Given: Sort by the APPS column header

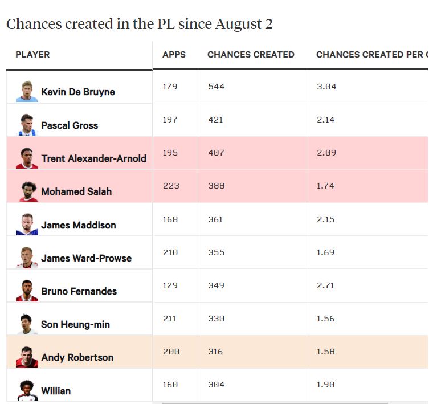Looking at the screenshot, I should [x=174, y=55].
